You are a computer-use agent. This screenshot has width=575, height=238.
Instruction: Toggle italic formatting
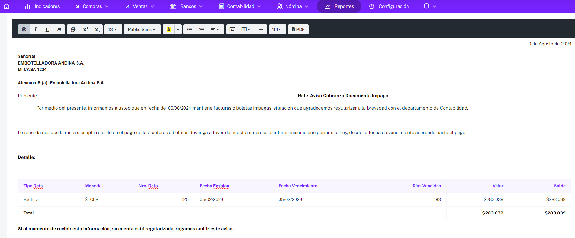point(35,30)
